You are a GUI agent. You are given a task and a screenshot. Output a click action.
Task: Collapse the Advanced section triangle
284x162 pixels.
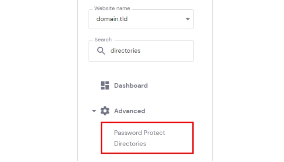click(94, 111)
